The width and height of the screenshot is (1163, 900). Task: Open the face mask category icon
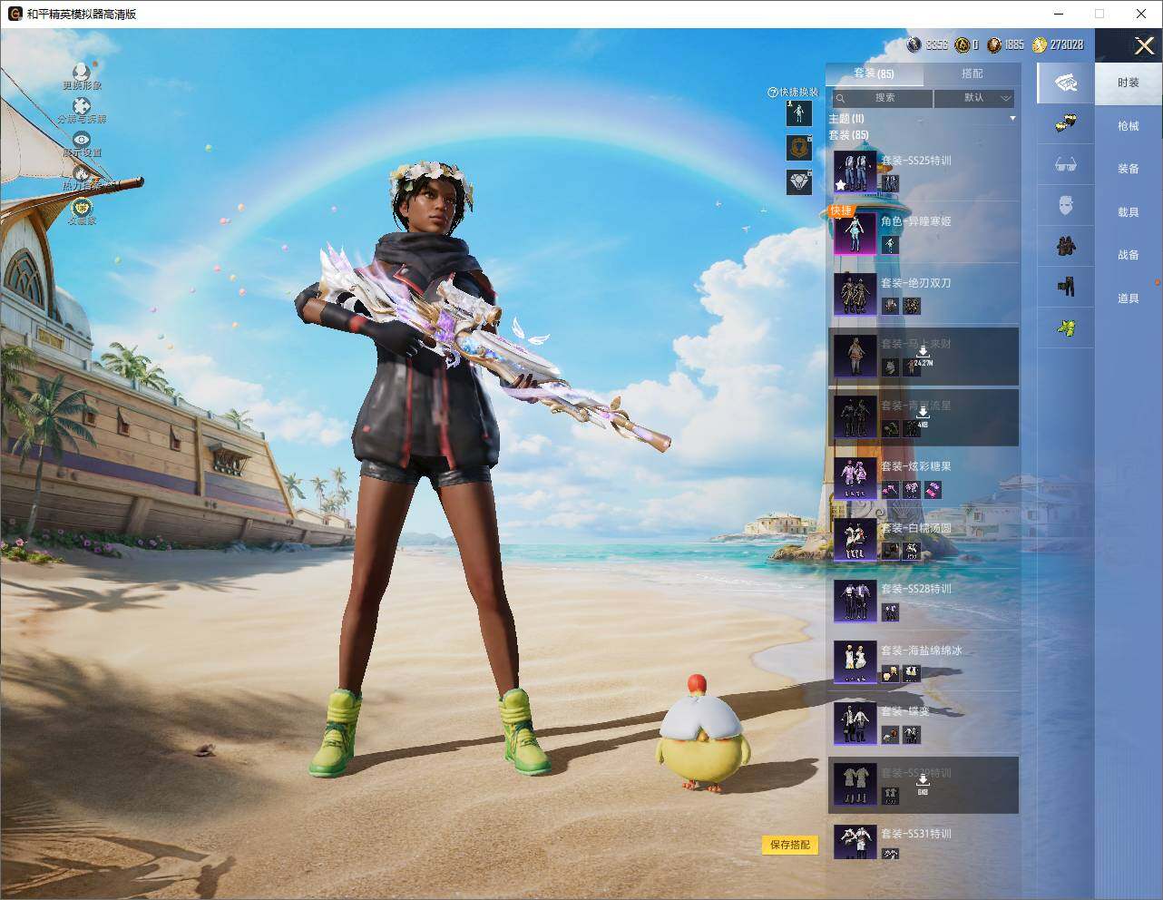click(1066, 206)
